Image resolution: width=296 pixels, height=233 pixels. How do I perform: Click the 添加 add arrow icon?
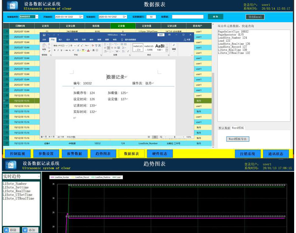pyautogui.click(x=25, y=230)
